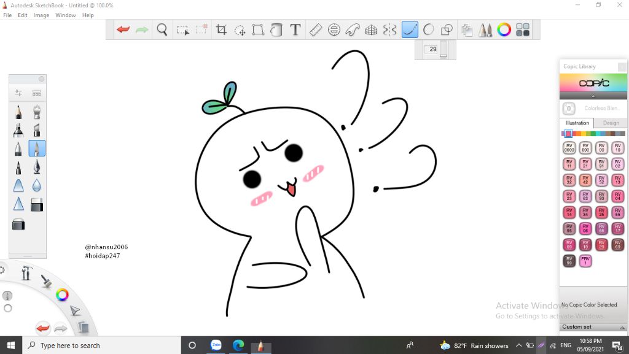Select the Chisel tip pen brush
Screen dimensions: 629x354
point(37,130)
